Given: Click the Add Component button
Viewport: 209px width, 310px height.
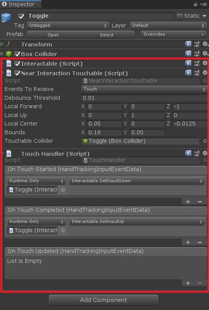Looking at the screenshot, I should pos(103,300).
